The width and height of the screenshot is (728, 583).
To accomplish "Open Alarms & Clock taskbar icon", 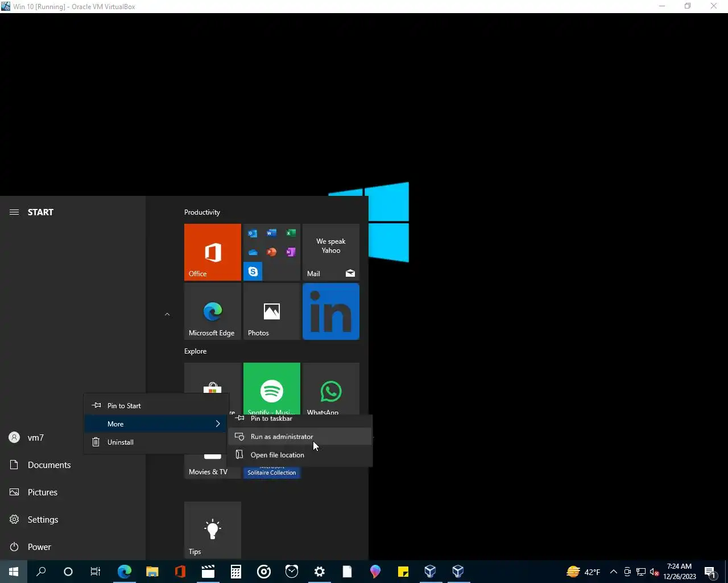I will pos(292,572).
